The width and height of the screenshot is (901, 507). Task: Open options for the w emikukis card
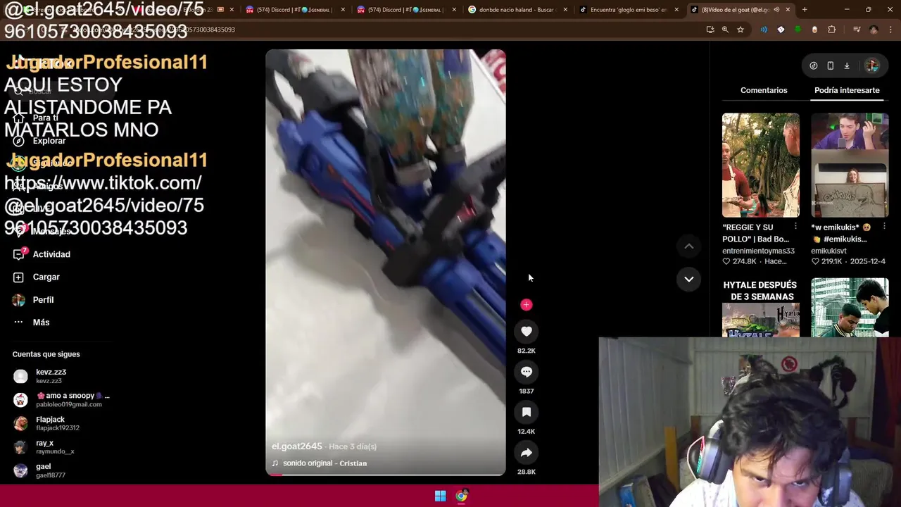point(884,227)
